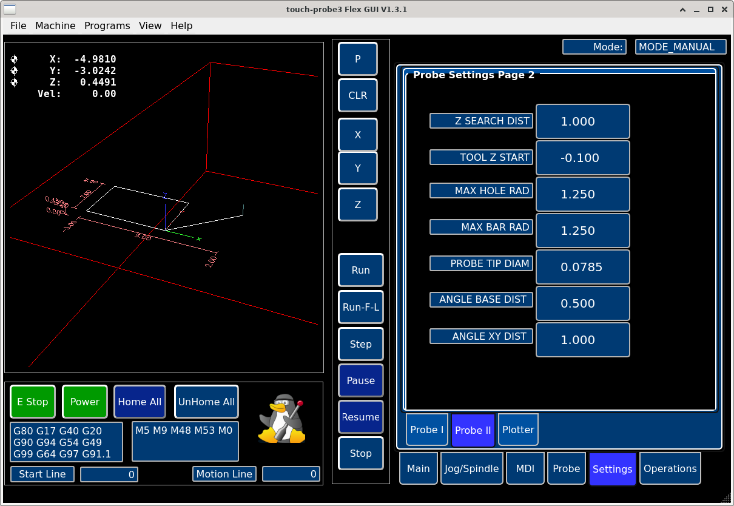Image resolution: width=734 pixels, height=506 pixels.
Task: Click the CLR plot view button
Action: pyautogui.click(x=357, y=95)
